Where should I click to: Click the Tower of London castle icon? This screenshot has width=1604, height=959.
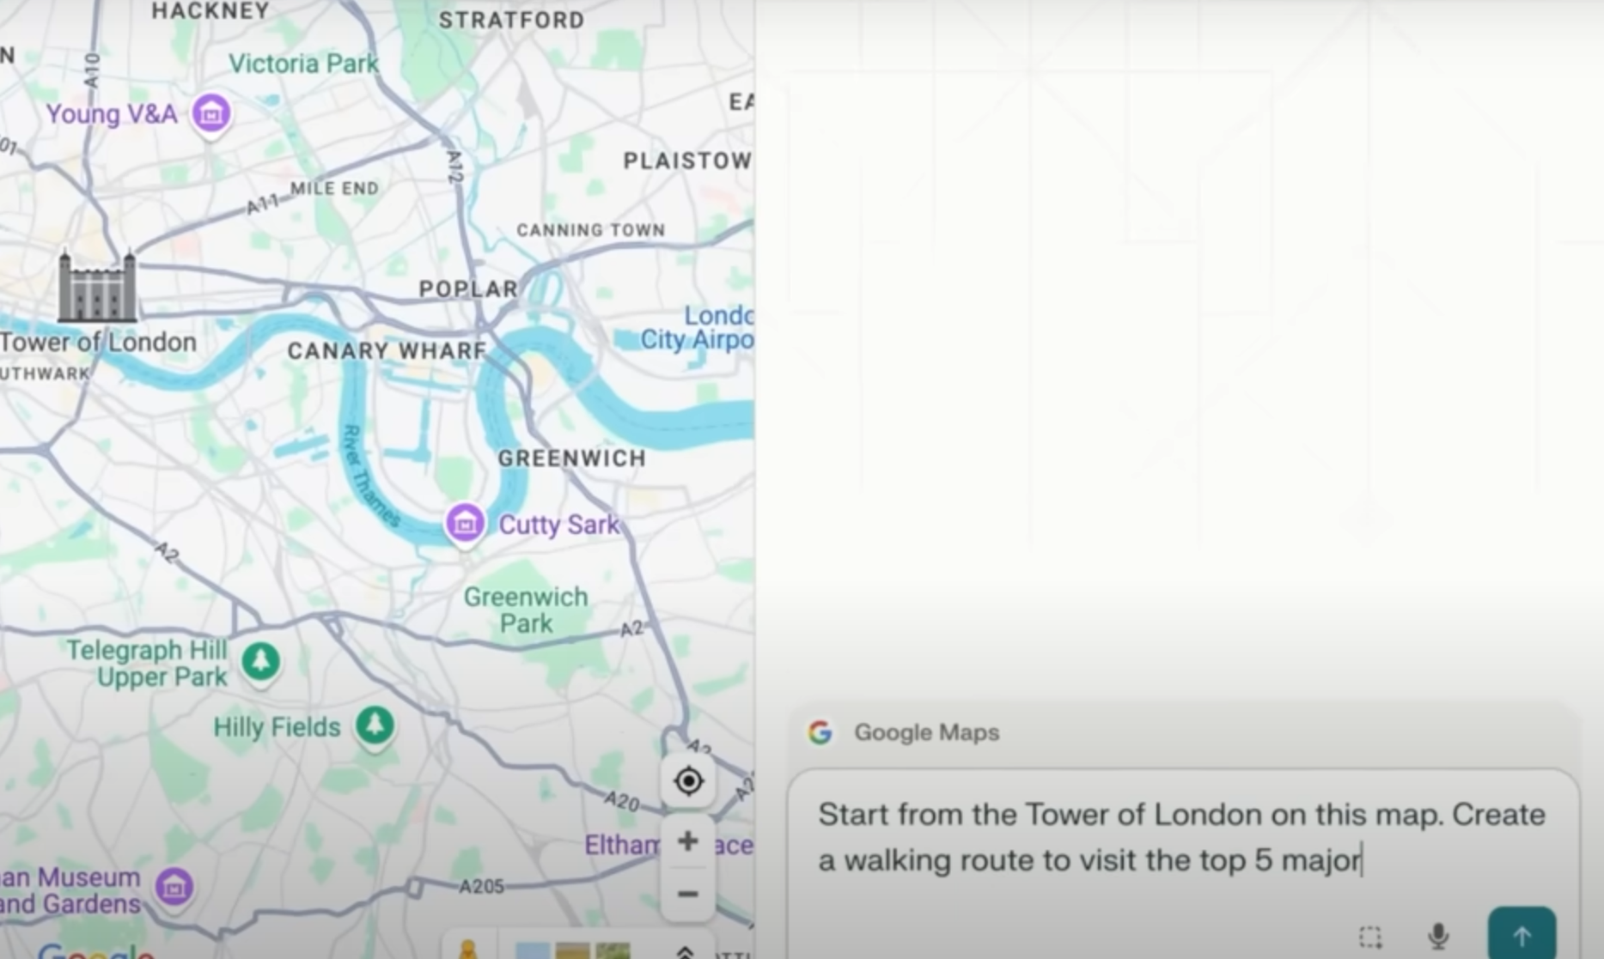(96, 287)
